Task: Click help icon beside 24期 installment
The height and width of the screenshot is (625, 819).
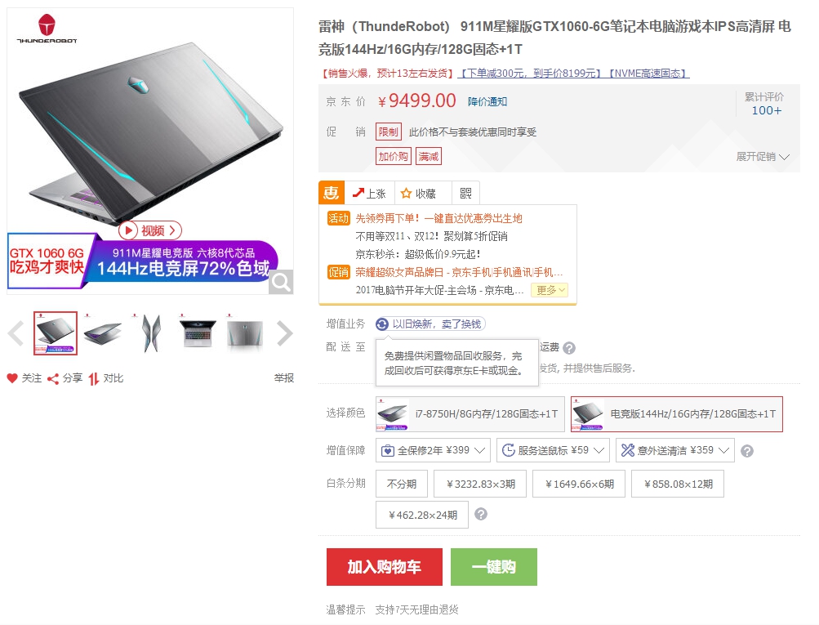Action: (x=481, y=514)
